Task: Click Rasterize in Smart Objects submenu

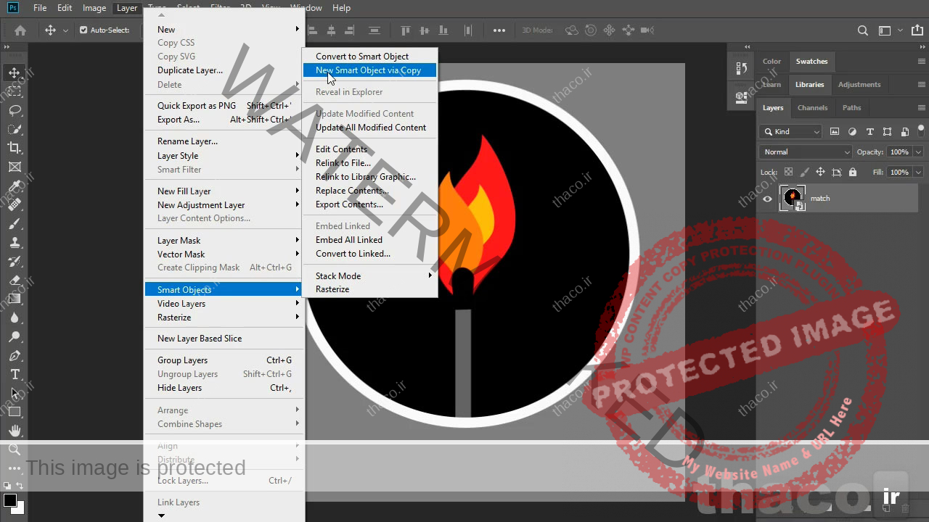Action: click(x=370, y=289)
